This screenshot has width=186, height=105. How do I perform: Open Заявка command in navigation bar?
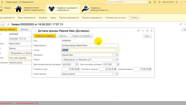click(x=53, y=17)
